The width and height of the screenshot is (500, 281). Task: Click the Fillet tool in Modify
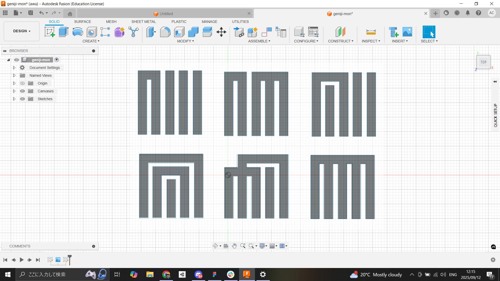tap(165, 32)
